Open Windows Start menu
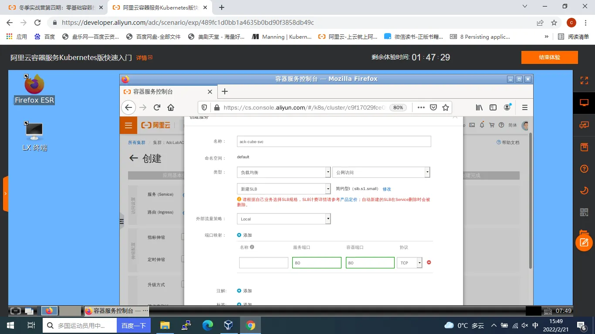 (x=10, y=325)
